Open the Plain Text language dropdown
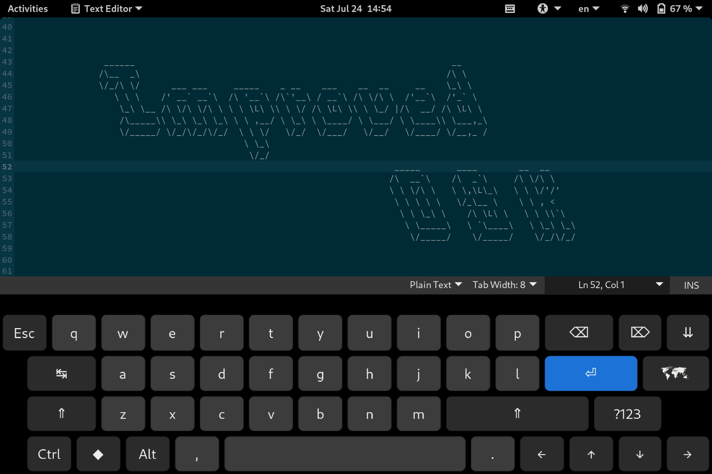The width and height of the screenshot is (712, 474). tap(435, 285)
